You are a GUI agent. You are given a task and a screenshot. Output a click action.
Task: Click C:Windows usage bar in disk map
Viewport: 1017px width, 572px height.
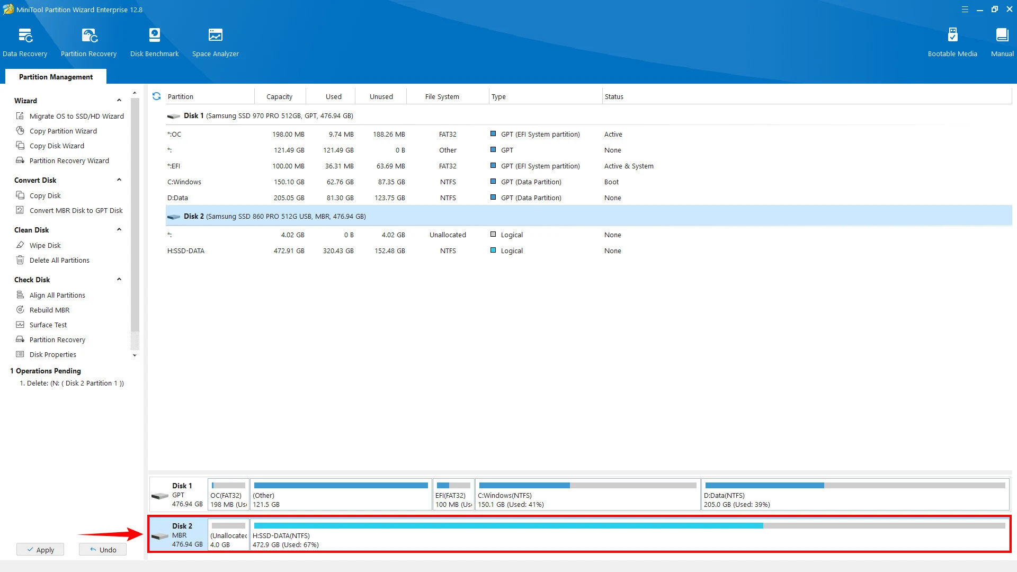[x=587, y=485]
